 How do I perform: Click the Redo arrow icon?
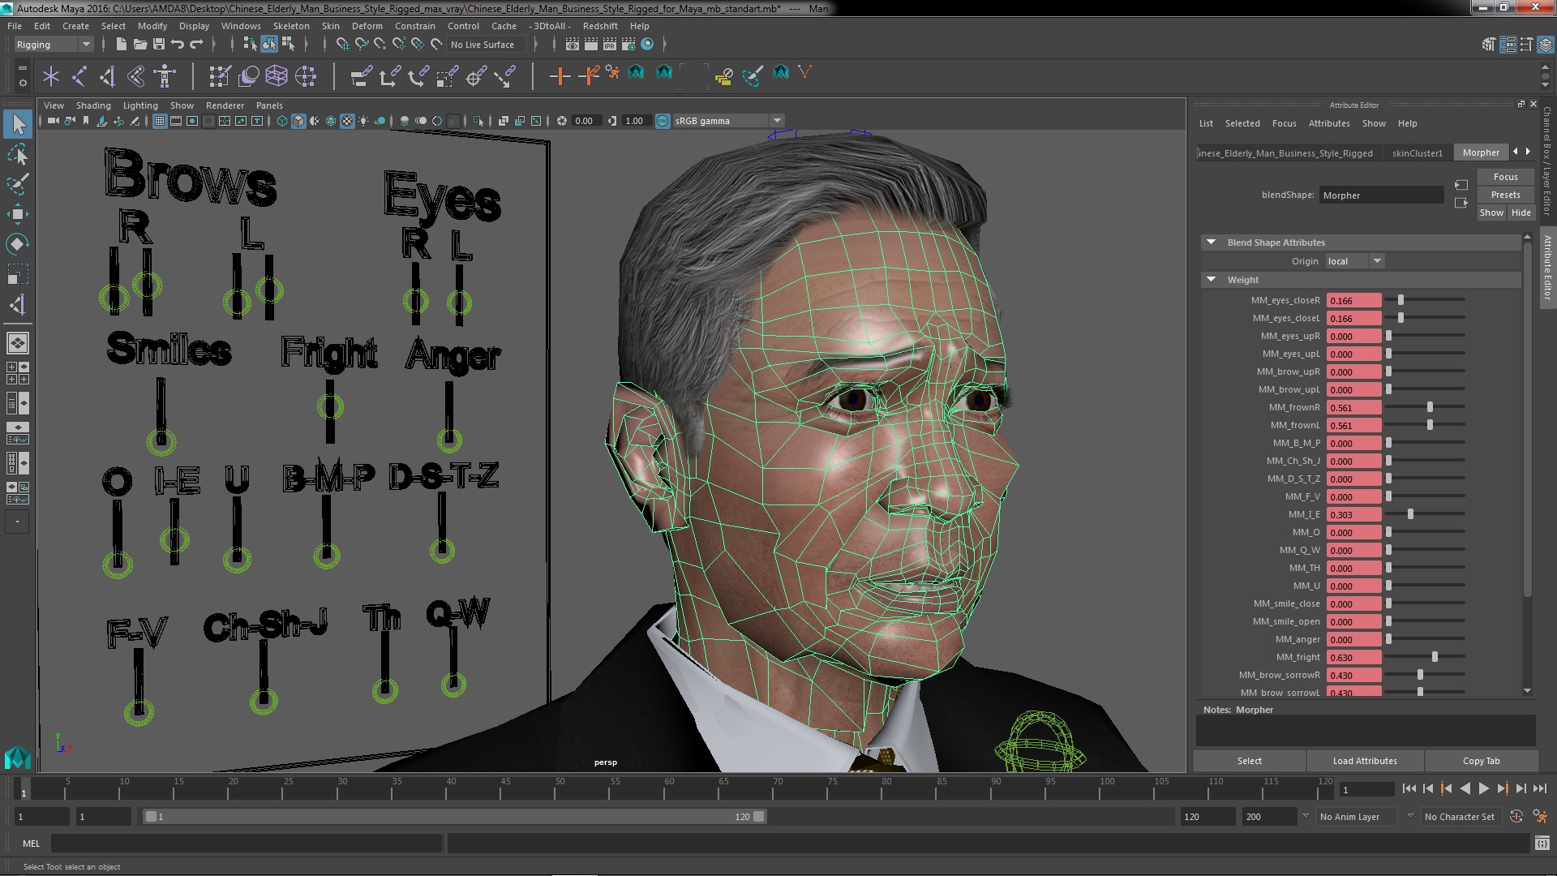coord(195,45)
